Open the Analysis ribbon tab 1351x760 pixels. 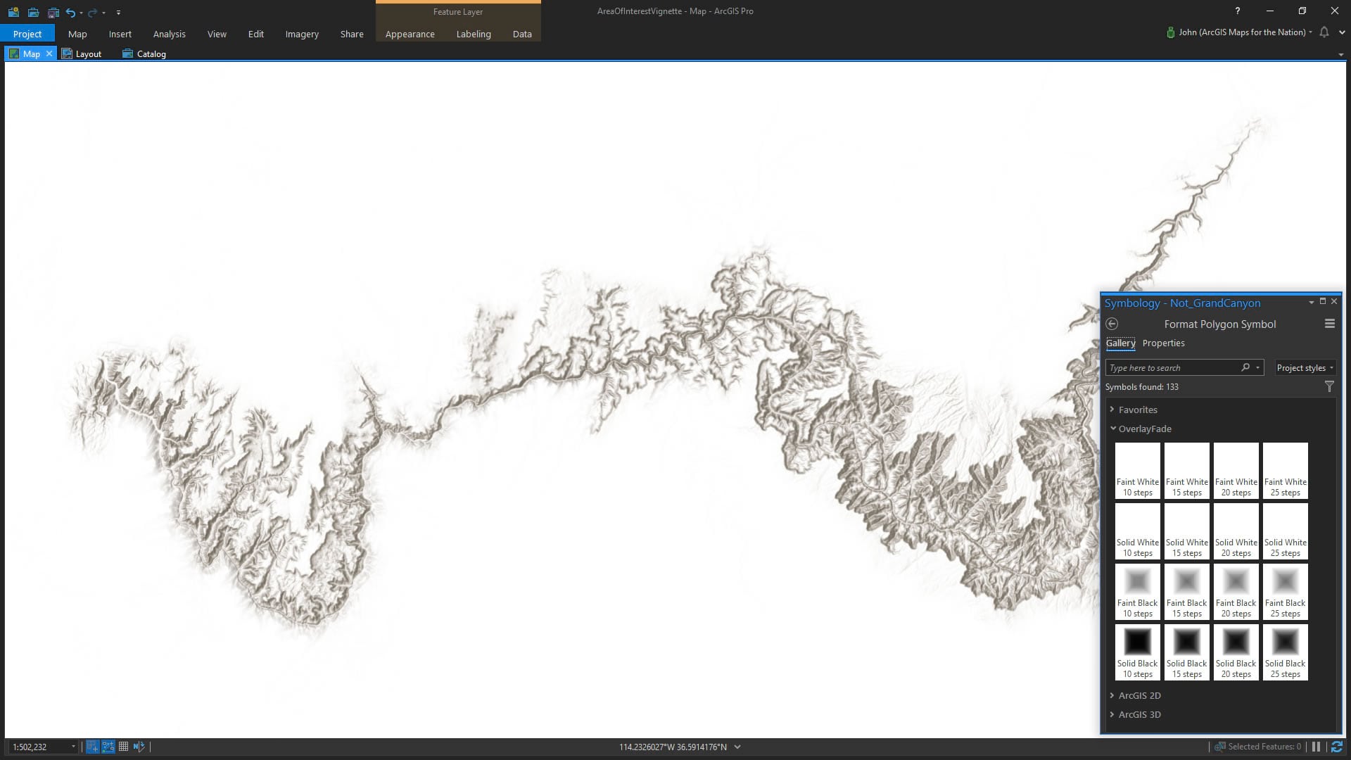coord(169,34)
